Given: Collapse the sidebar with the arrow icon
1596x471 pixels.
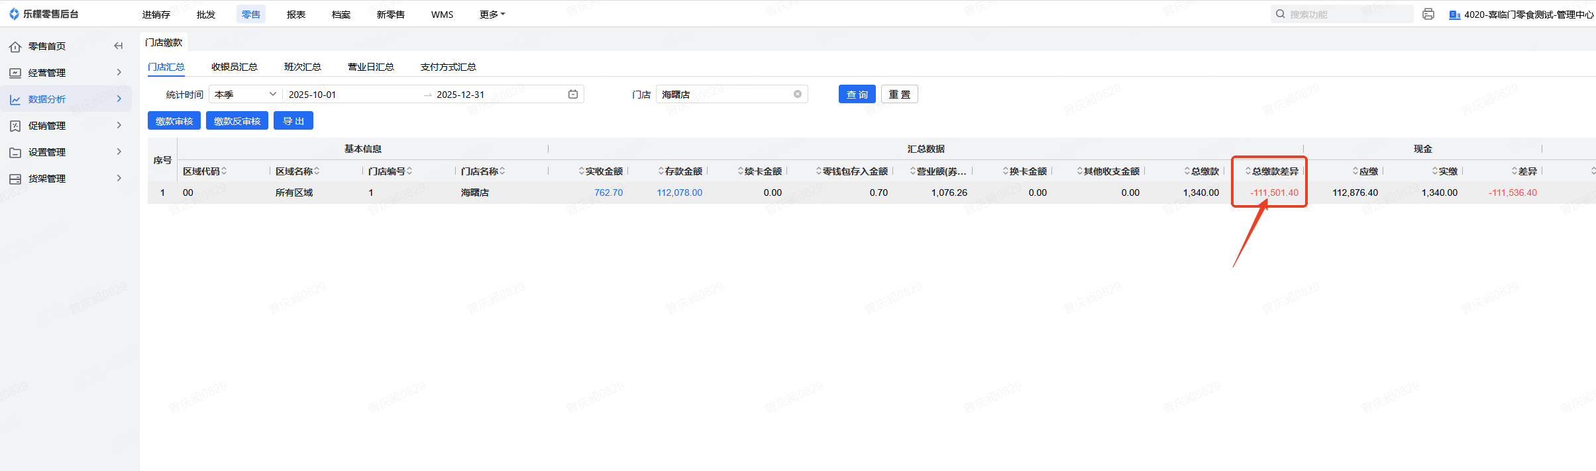Looking at the screenshot, I should pos(119,46).
